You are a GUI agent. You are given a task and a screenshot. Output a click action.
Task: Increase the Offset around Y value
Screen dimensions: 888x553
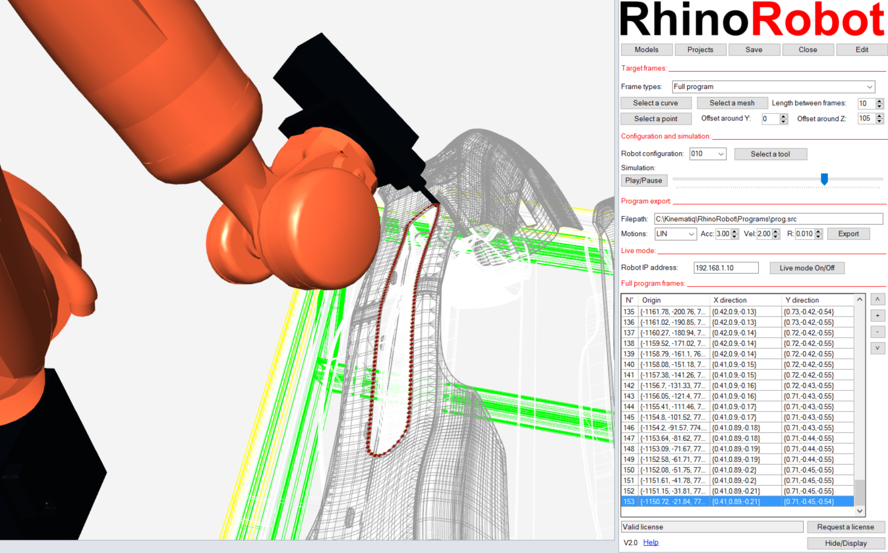[783, 116]
